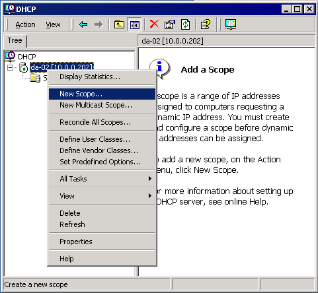Expand the All Tasks submenu arrow

click(150, 179)
